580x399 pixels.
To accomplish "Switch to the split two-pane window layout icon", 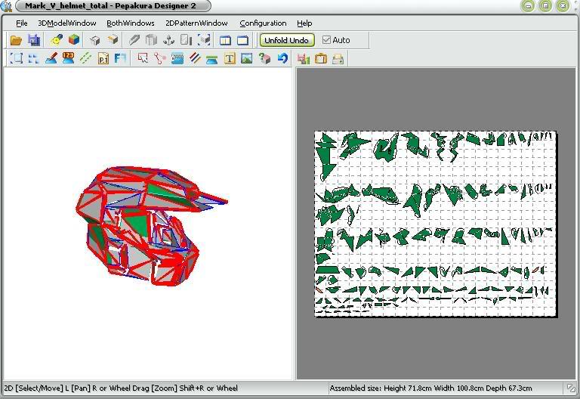I will point(225,40).
